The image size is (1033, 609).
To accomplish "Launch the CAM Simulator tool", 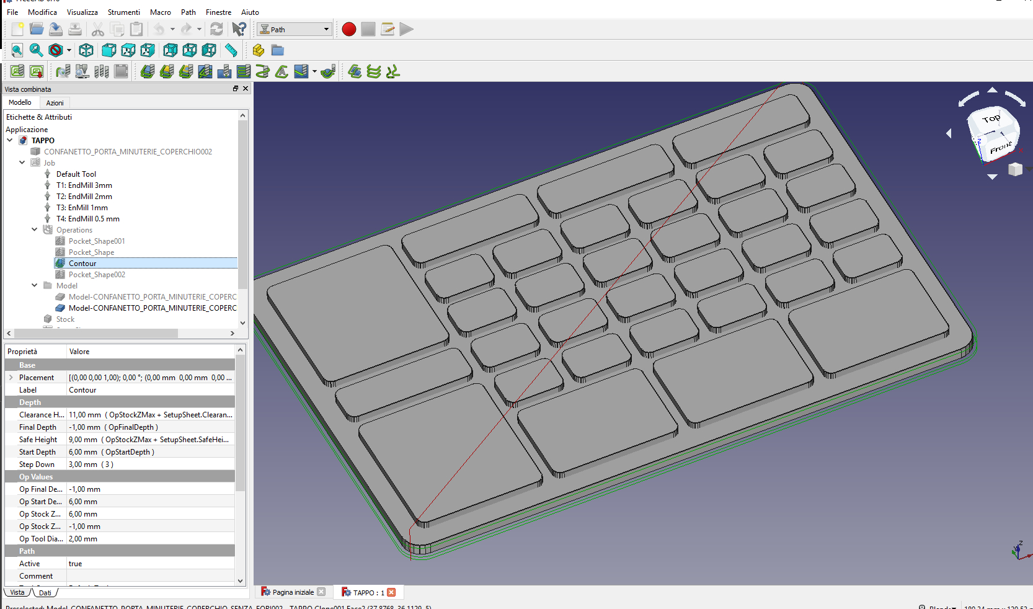I will 82,71.
